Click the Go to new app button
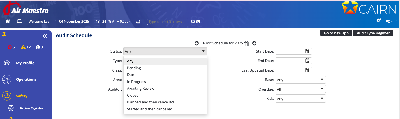Viewport: 400px width, 119px height. (336, 33)
